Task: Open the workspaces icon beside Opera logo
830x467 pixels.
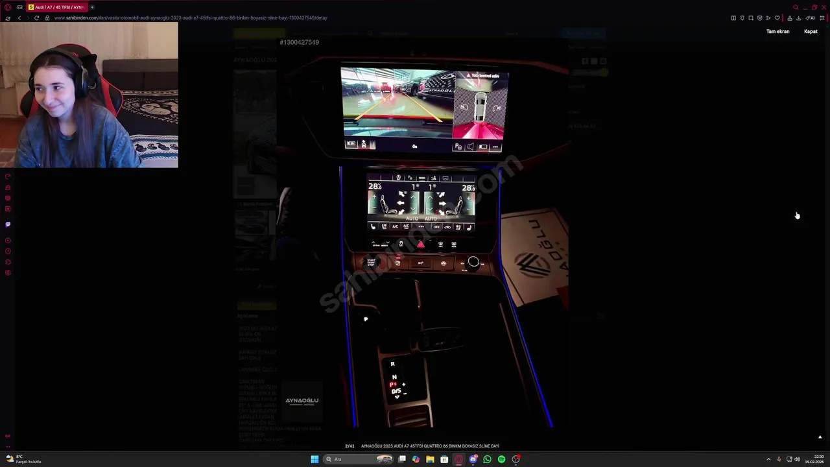Action: pyautogui.click(x=19, y=7)
